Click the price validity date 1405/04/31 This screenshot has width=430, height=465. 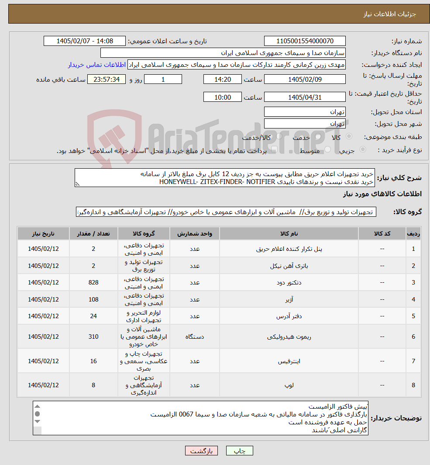[305, 97]
